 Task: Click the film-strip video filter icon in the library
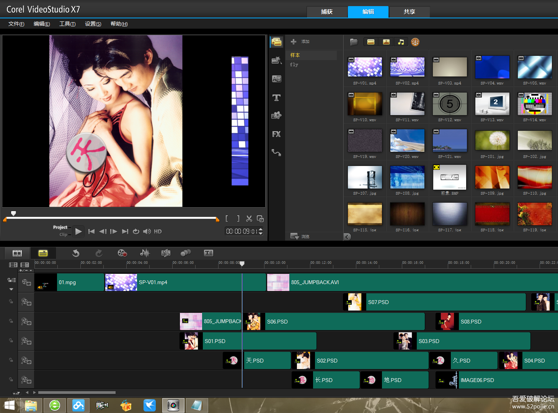(x=371, y=42)
